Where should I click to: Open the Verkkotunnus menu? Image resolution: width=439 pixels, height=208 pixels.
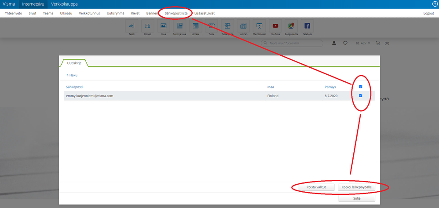point(89,13)
